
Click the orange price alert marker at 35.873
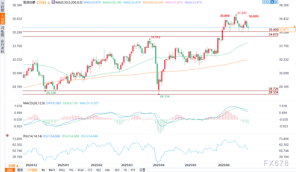[294, 27]
